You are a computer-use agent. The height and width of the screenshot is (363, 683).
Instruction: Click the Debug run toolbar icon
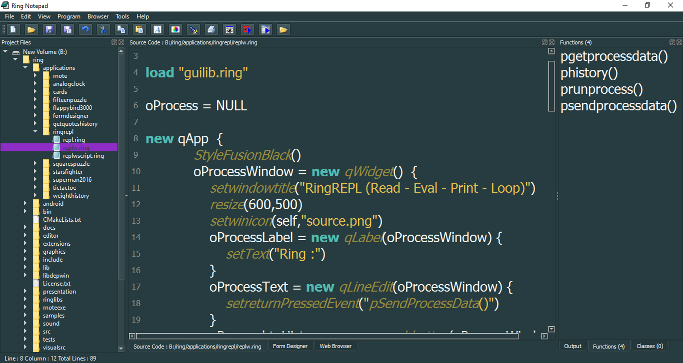coord(229,29)
